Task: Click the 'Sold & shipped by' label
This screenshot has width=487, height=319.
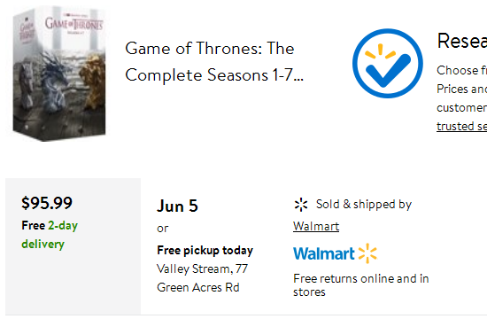Action: [x=364, y=205]
